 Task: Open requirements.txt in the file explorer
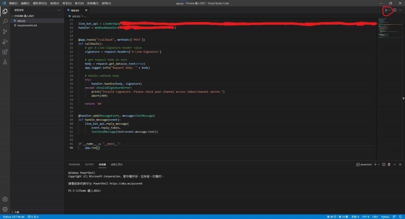[x=27, y=25]
